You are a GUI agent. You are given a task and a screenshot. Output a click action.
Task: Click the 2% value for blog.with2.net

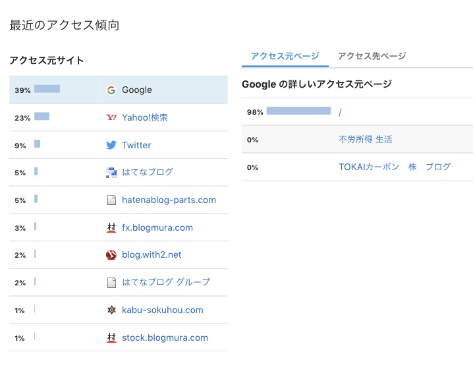tap(20, 255)
